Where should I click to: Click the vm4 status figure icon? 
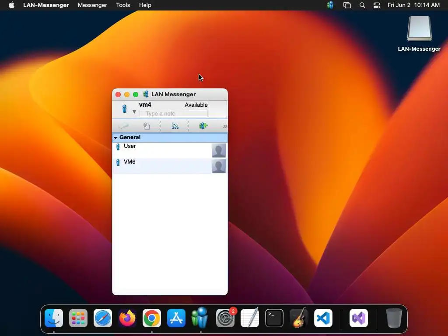point(124,108)
